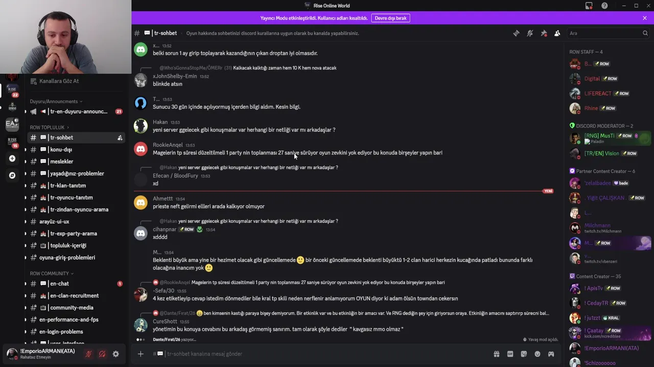The height and width of the screenshot is (367, 654).
Task: Click the plus attach icon beside message box
Action: click(x=141, y=354)
